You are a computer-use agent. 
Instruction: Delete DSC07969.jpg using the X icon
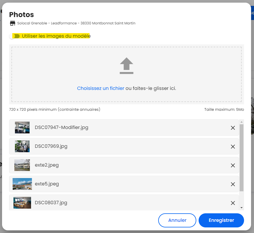(233, 147)
